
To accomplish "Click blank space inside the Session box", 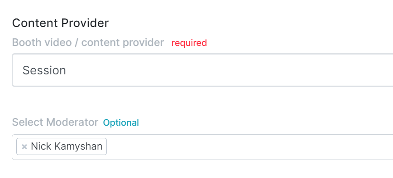I will (x=225, y=70).
